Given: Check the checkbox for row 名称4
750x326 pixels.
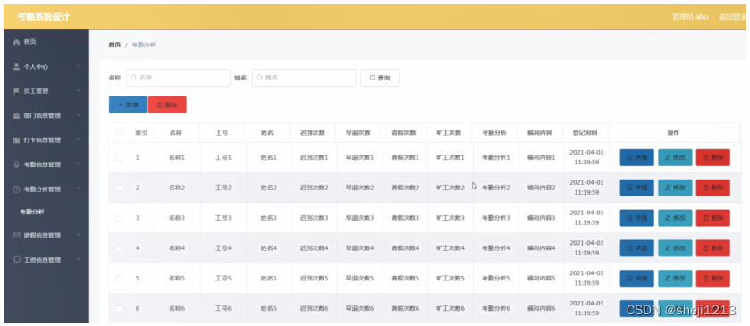Looking at the screenshot, I should pyautogui.click(x=119, y=248).
